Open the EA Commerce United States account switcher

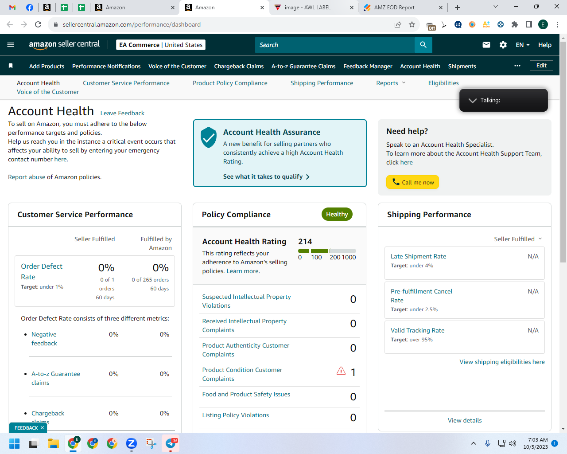161,45
